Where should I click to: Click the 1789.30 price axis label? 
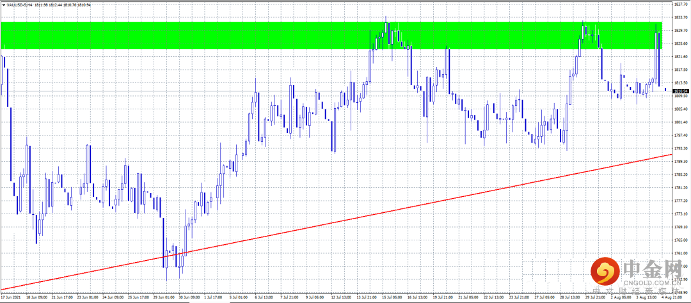(681, 161)
